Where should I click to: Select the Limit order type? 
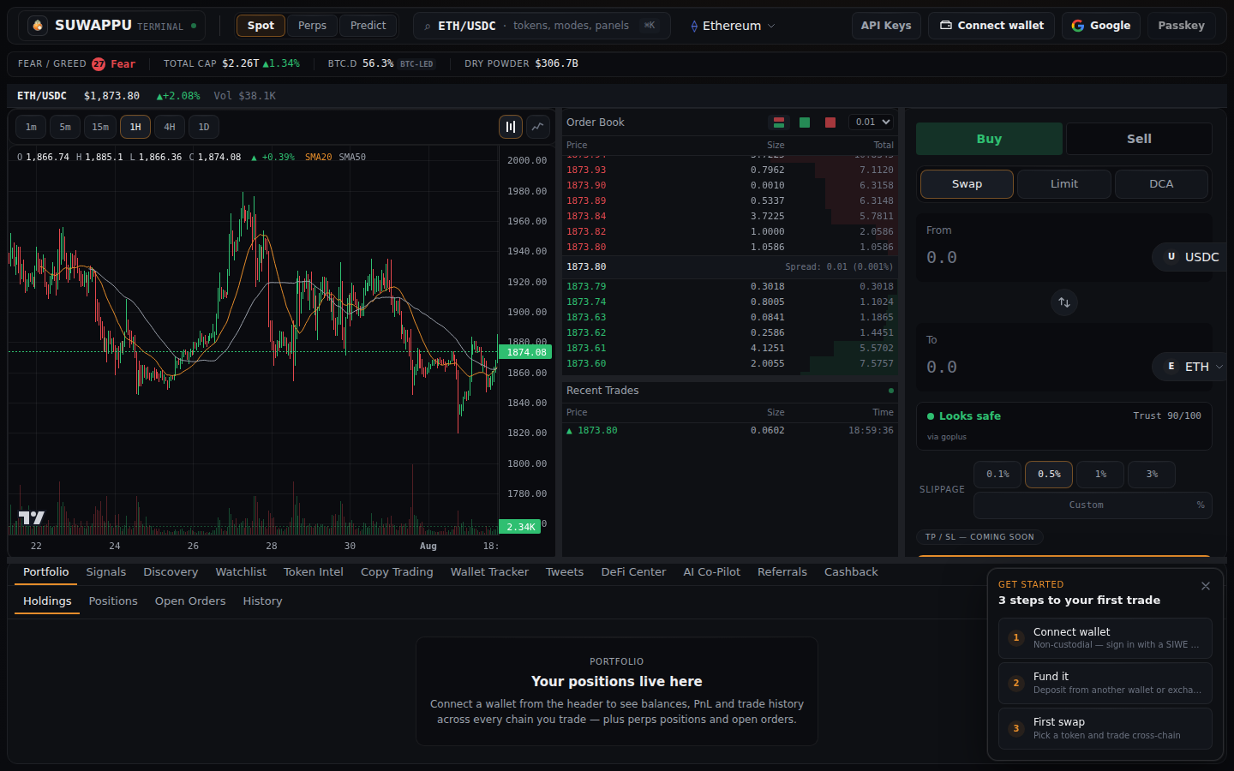(x=1064, y=184)
